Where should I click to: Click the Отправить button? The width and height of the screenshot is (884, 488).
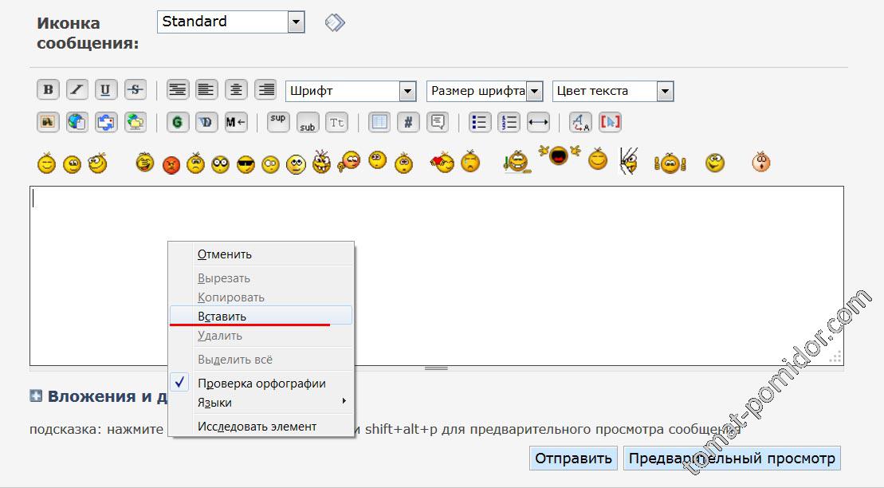coord(573,458)
